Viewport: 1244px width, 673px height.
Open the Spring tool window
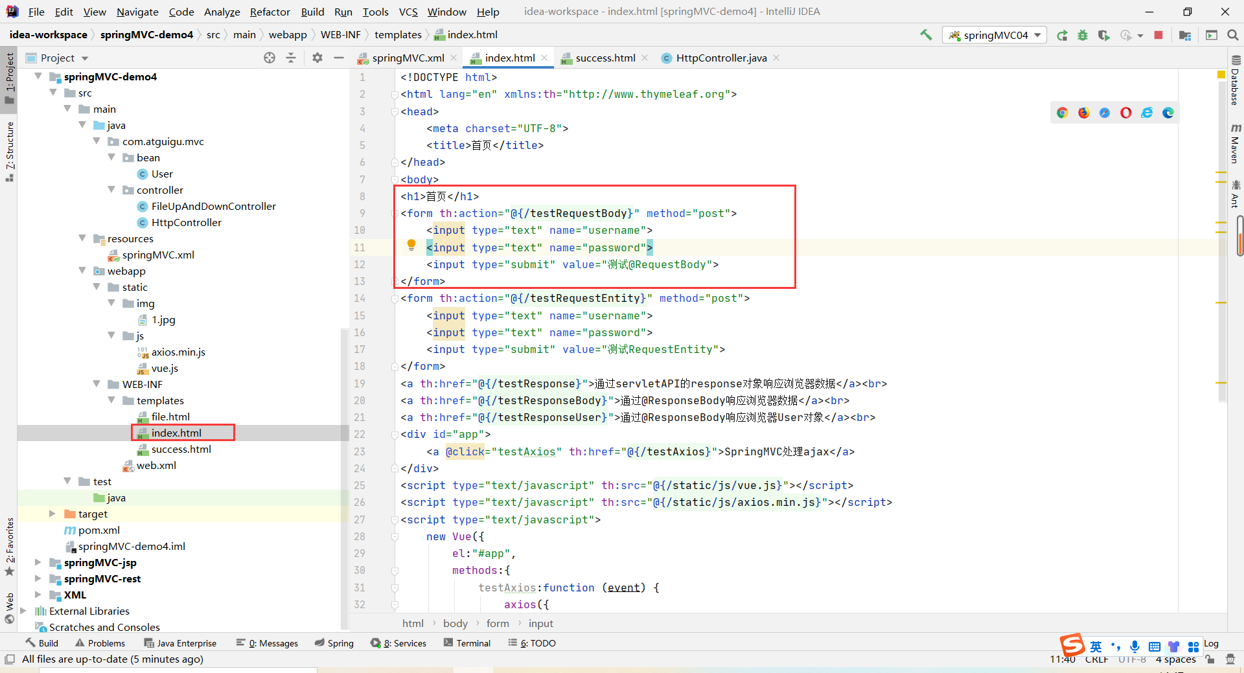(x=334, y=643)
